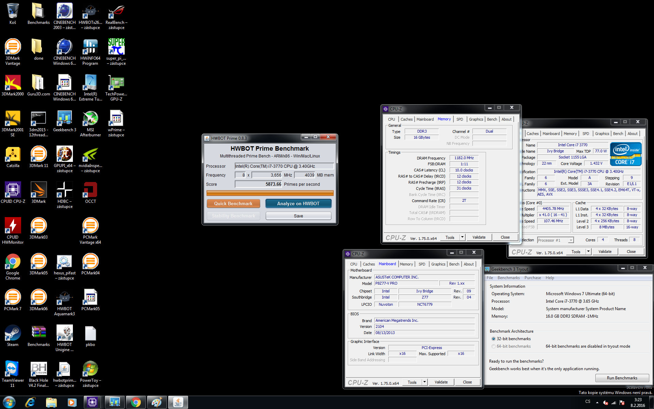This screenshot has height=409, width=654.
Task: Click the orange HWBOT Prime progress bar
Action: (x=270, y=193)
